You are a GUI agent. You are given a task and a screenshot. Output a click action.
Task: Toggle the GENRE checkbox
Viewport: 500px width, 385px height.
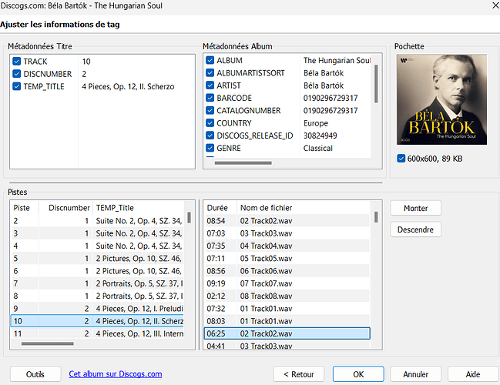coord(210,148)
